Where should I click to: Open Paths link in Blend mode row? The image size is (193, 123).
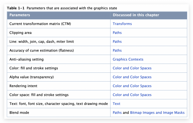coord(117,112)
